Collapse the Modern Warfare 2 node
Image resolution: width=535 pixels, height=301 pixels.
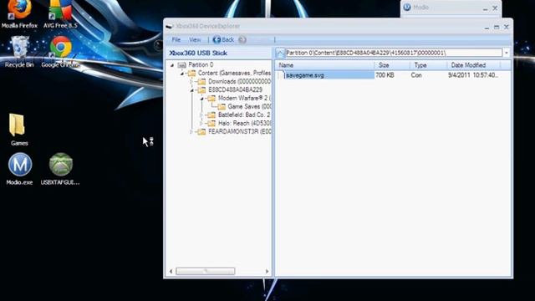201,99
